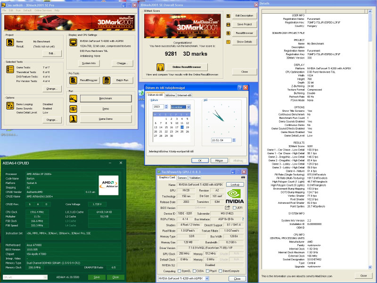
Task: Click the Online ResultBrowser icon
Action: [160, 67]
